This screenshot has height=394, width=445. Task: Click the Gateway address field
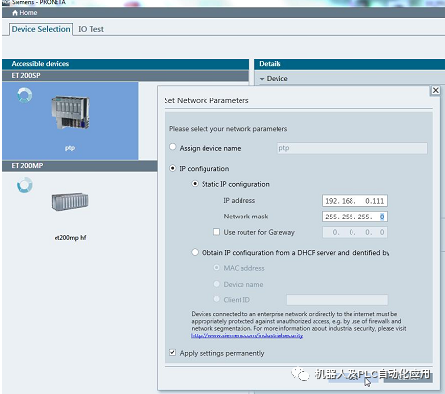[354, 232]
